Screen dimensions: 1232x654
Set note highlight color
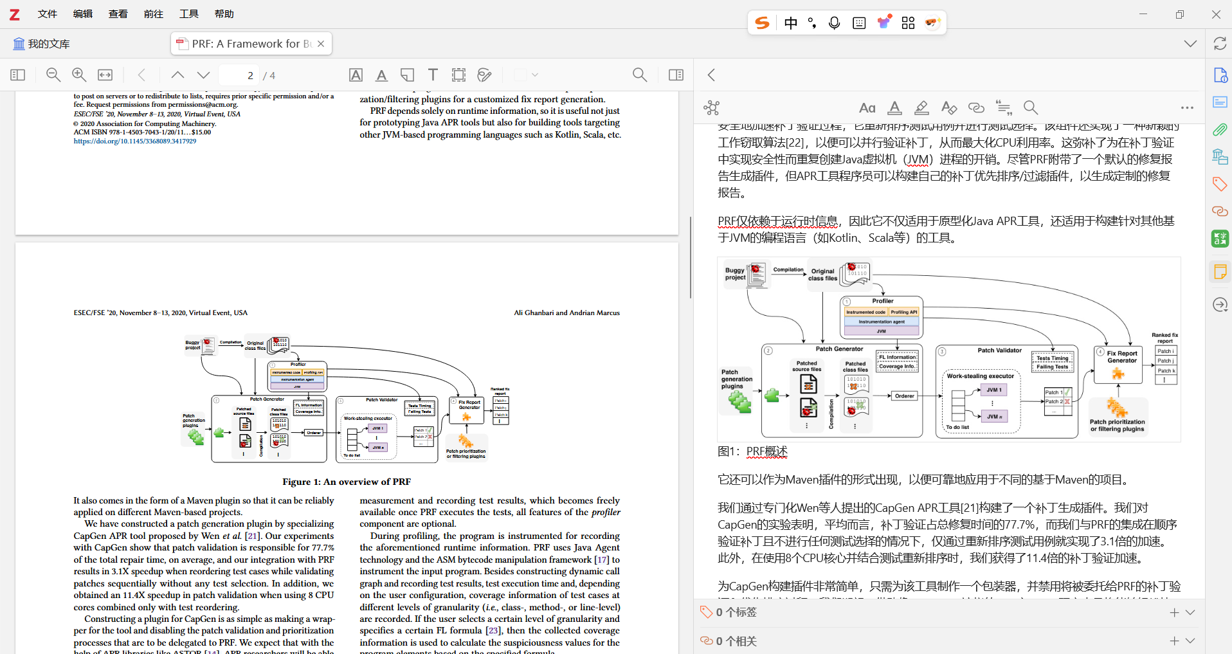[x=921, y=108]
